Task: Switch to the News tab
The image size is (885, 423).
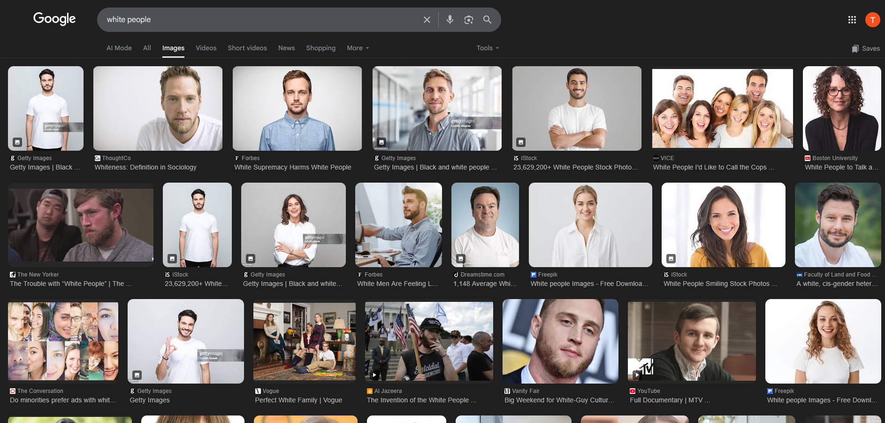Action: coord(286,48)
